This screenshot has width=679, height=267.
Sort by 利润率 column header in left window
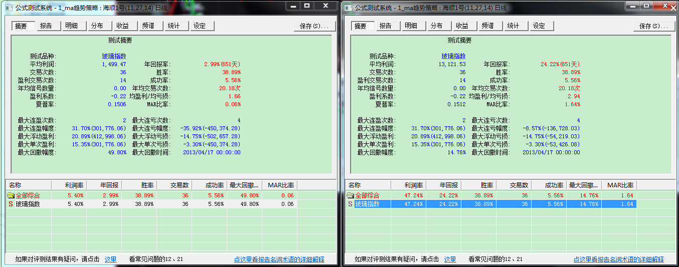coord(69,185)
